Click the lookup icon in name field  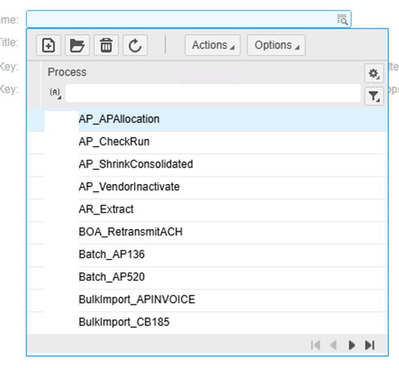point(342,19)
